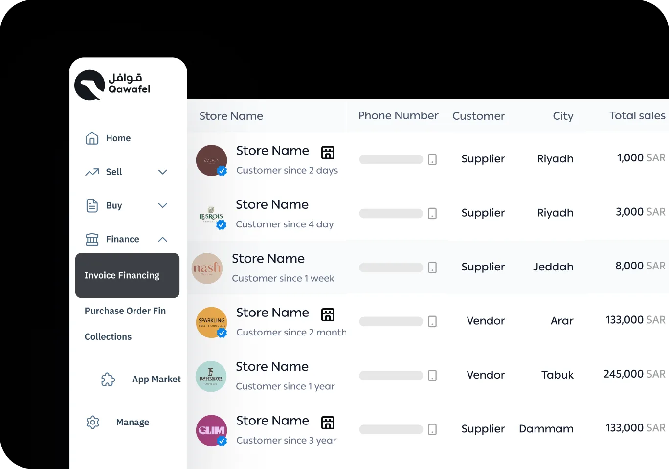Click the Manage gear icon
This screenshot has width=669, height=469.
point(92,423)
